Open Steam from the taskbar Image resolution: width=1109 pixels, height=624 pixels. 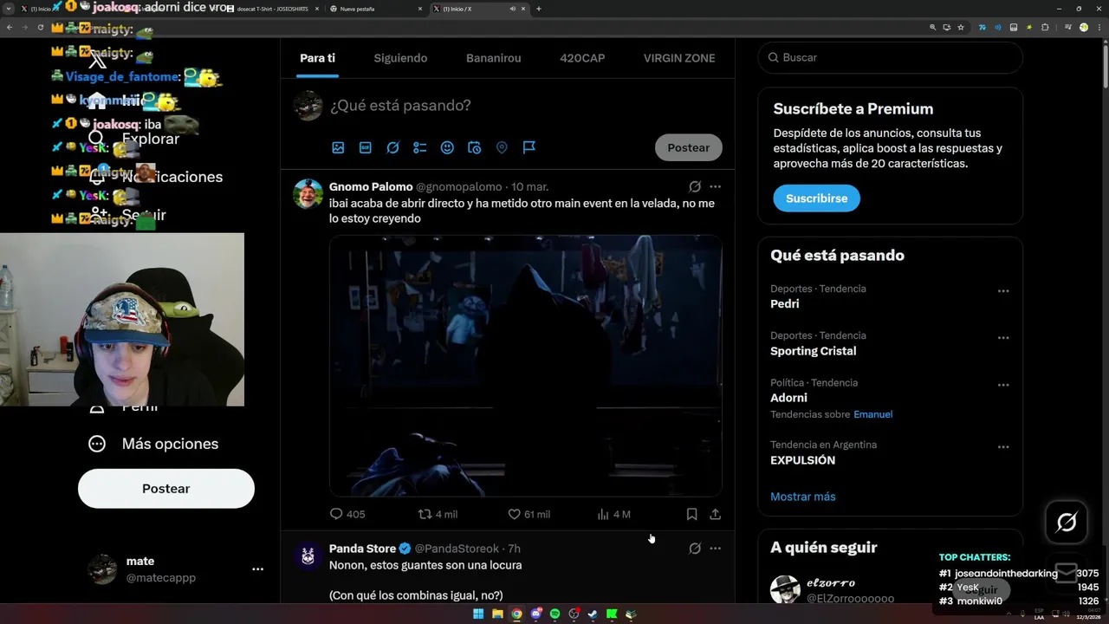(593, 614)
